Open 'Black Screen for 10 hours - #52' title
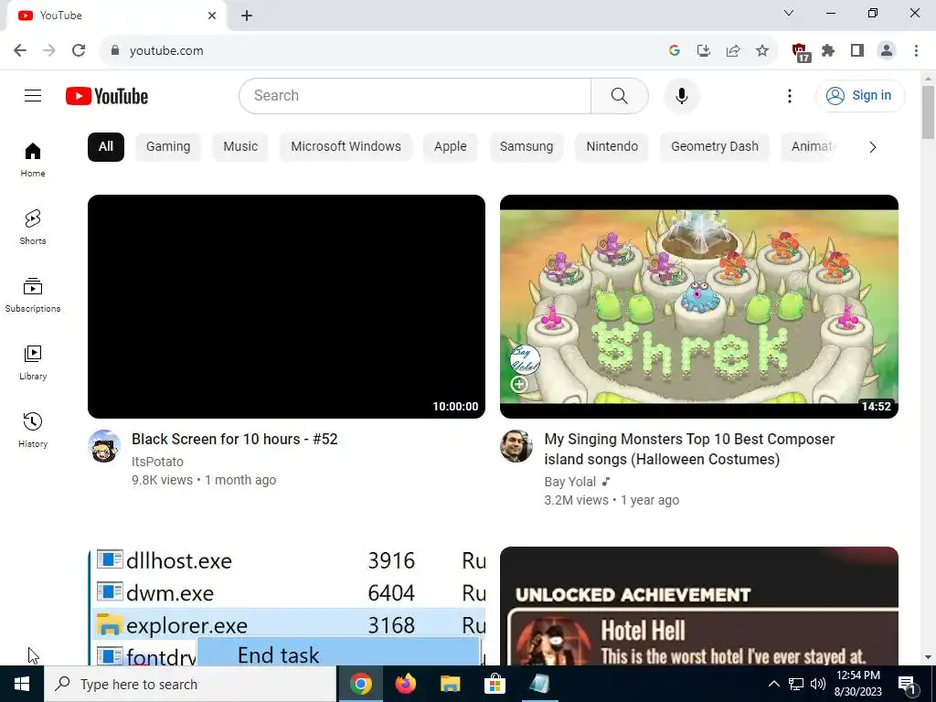Screen dimensions: 936x702 (x=235, y=439)
